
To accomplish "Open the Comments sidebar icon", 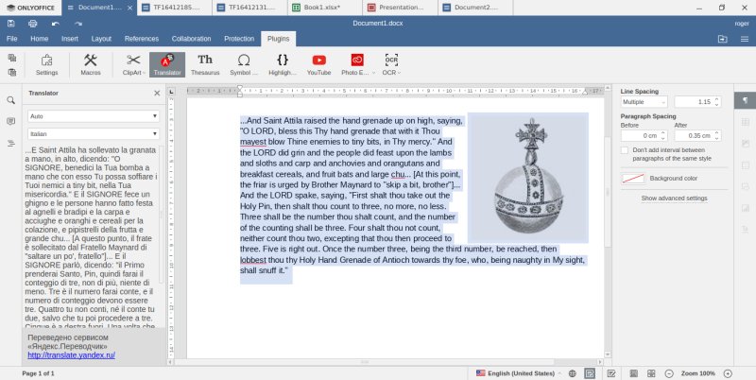I will pyautogui.click(x=10, y=122).
